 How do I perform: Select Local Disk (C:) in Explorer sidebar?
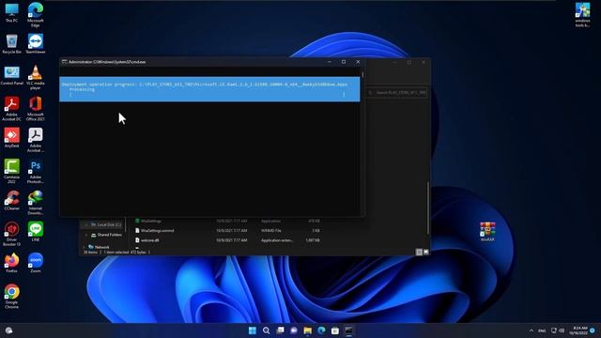(x=106, y=224)
